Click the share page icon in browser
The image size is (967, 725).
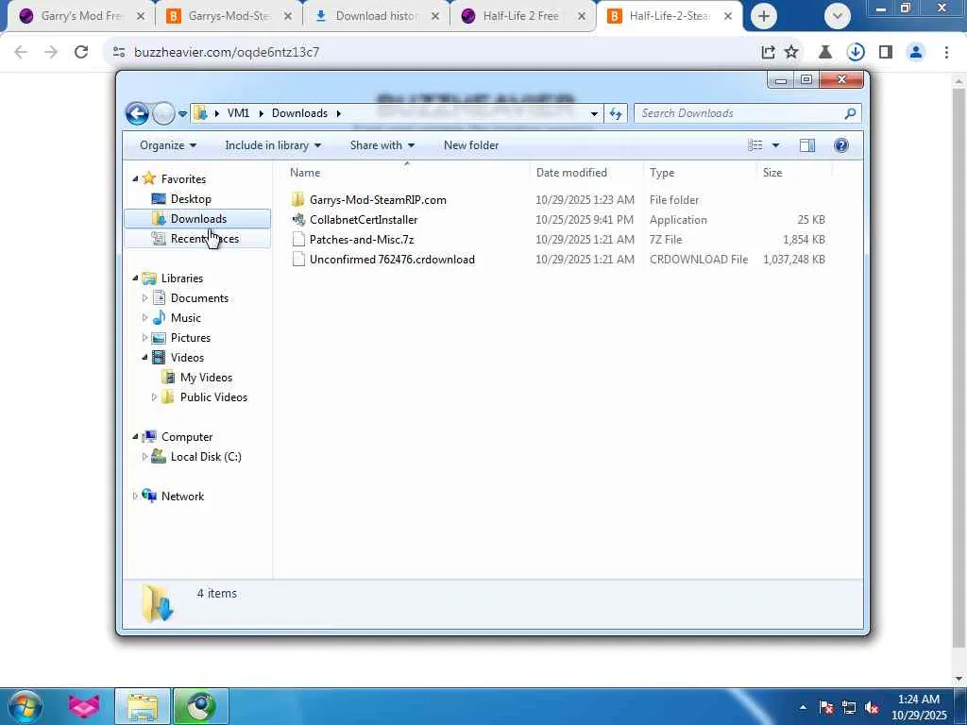(768, 53)
